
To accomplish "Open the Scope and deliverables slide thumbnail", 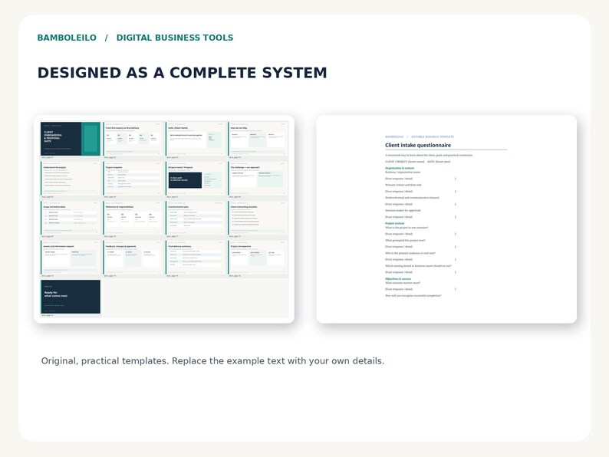I will click(x=71, y=218).
